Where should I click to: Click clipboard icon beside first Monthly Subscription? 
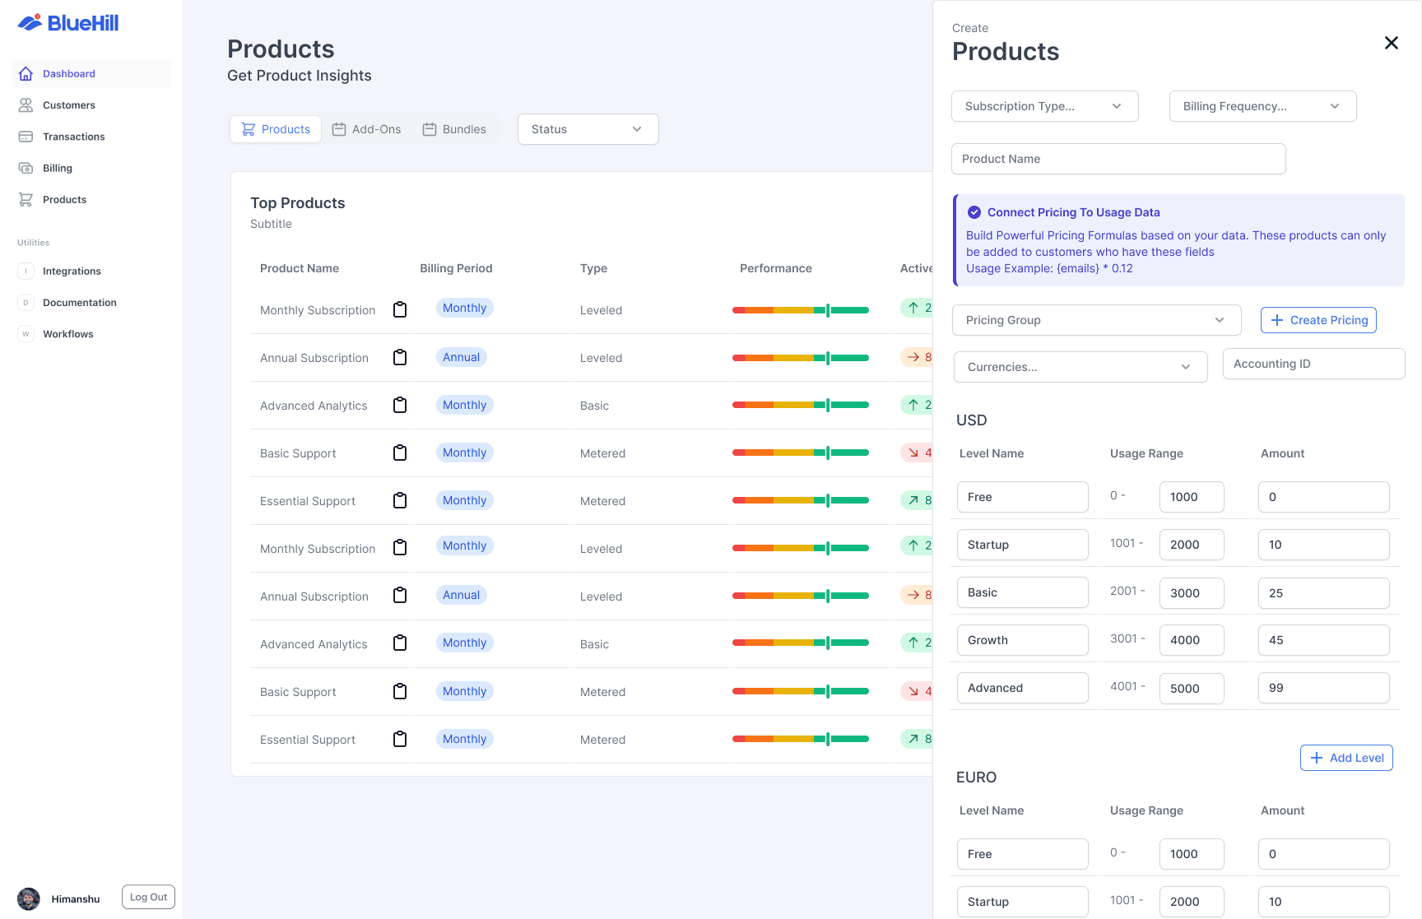coord(400,309)
